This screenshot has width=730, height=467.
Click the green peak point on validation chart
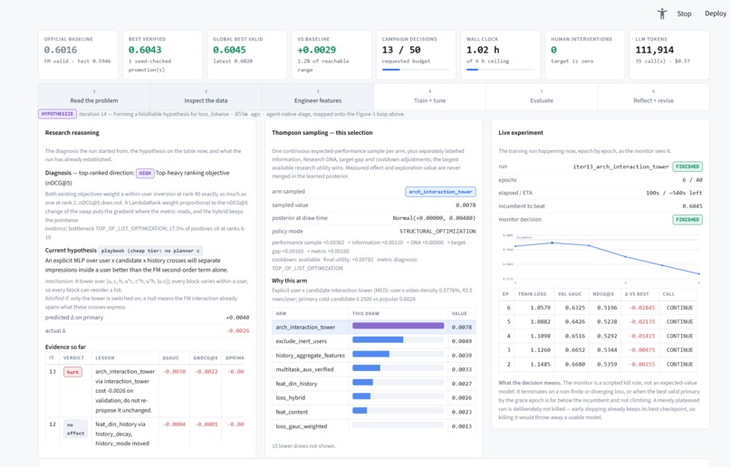[552, 243]
